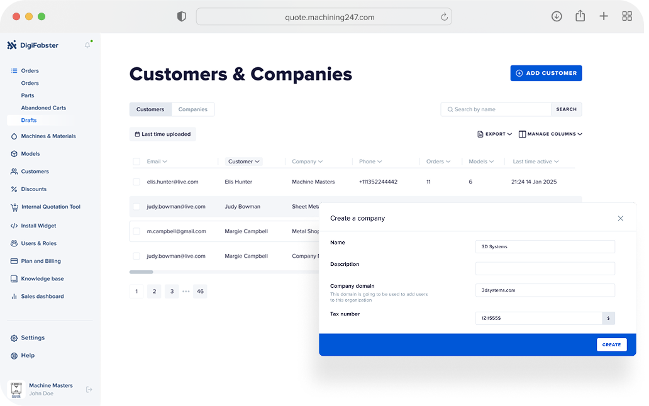649x406 pixels.
Task: Select the Customers tab
Action: [150, 109]
